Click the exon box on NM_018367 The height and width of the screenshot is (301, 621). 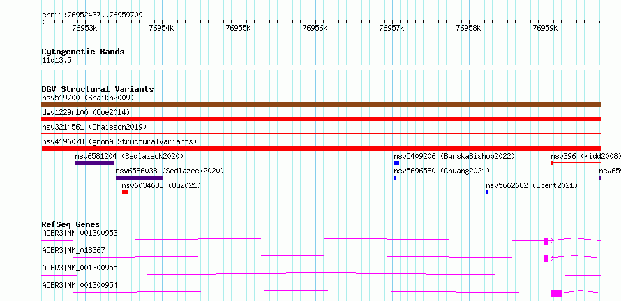pos(546,258)
